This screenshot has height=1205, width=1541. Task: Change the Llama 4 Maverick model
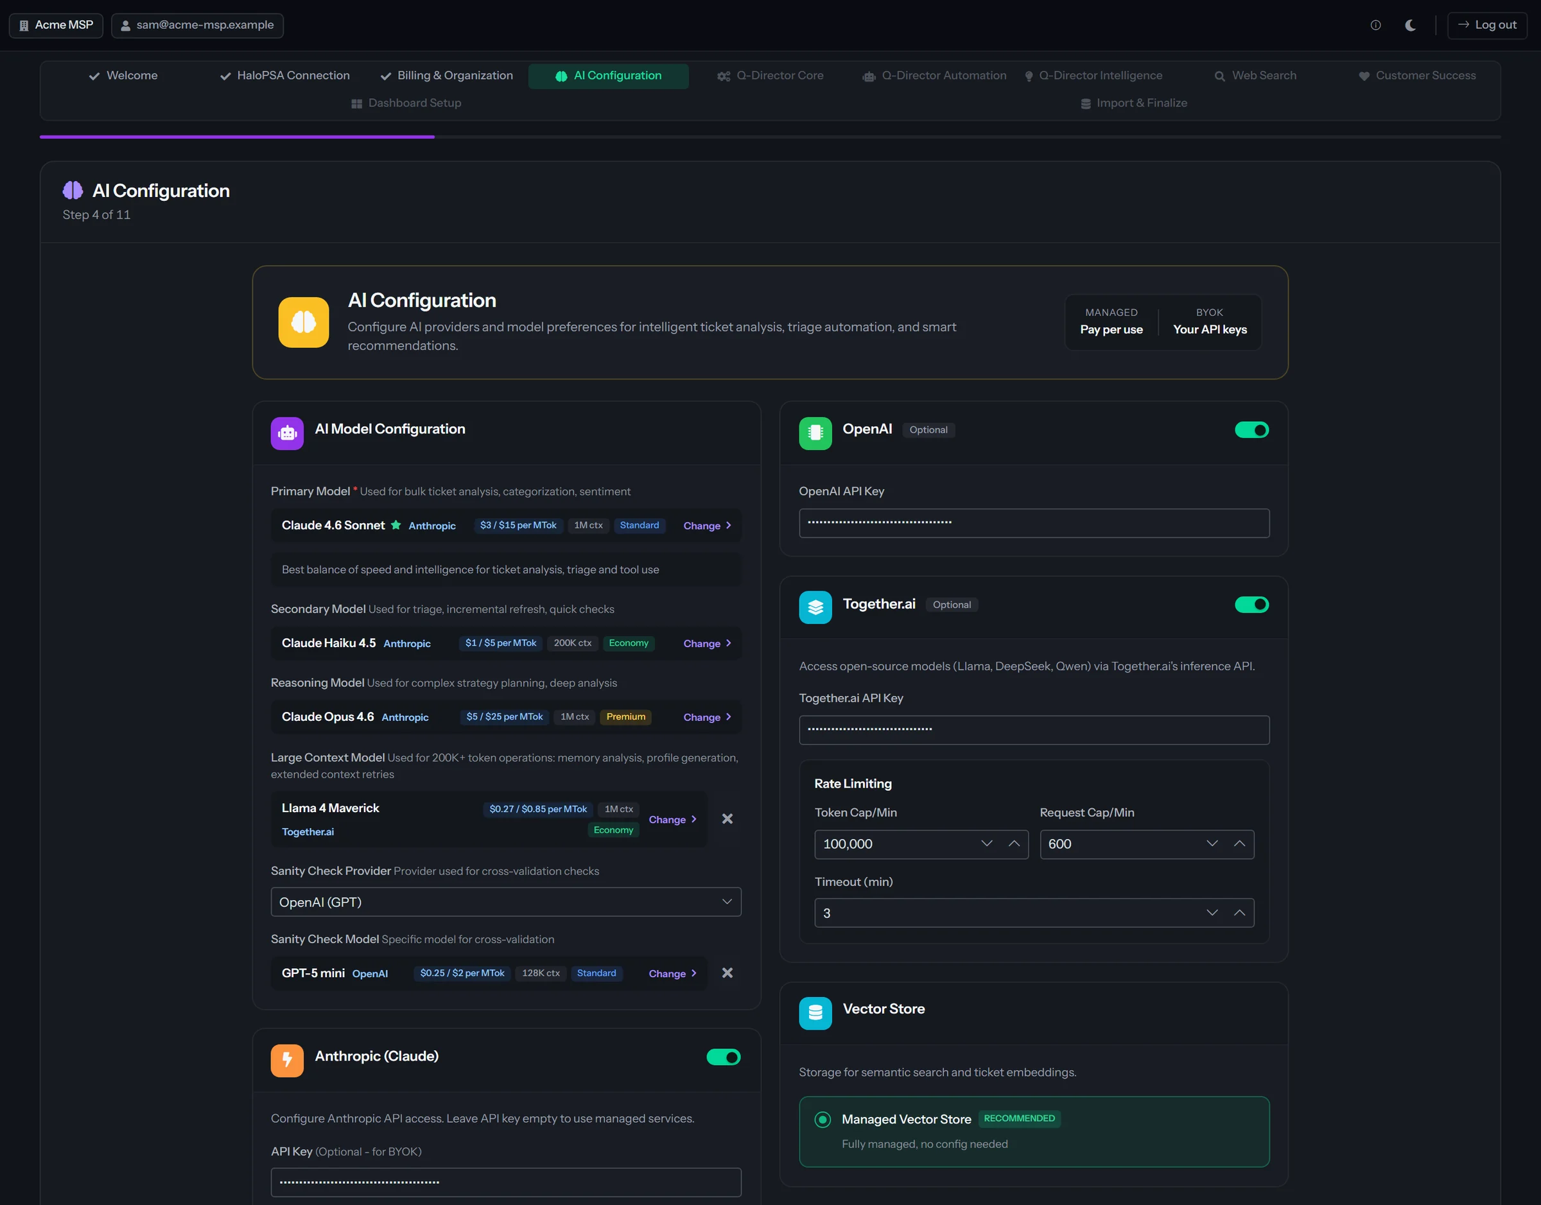(x=672, y=819)
